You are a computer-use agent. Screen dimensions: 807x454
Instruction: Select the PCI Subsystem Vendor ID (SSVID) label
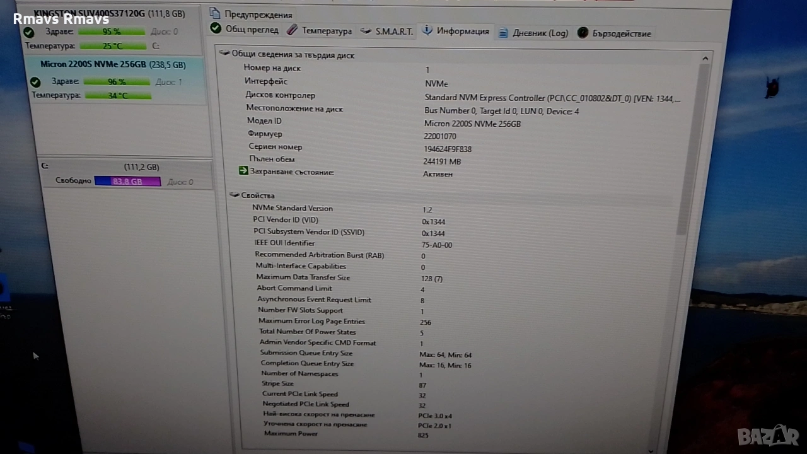click(309, 231)
